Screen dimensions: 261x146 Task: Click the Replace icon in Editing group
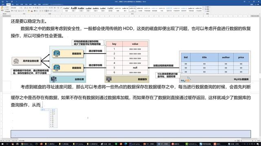(207, 9)
